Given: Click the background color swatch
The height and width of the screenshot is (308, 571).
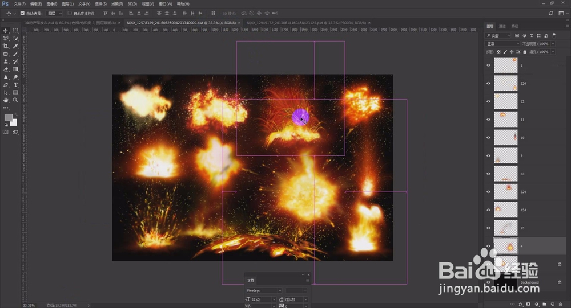Looking at the screenshot, I should (14, 122).
